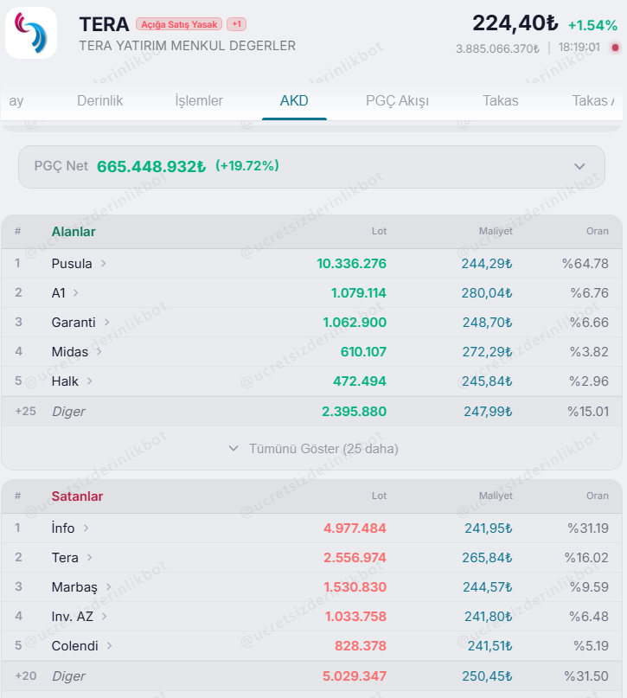The height and width of the screenshot is (698, 627).
Task: Expand the PGÇ Net panel chevron
Action: tap(579, 166)
